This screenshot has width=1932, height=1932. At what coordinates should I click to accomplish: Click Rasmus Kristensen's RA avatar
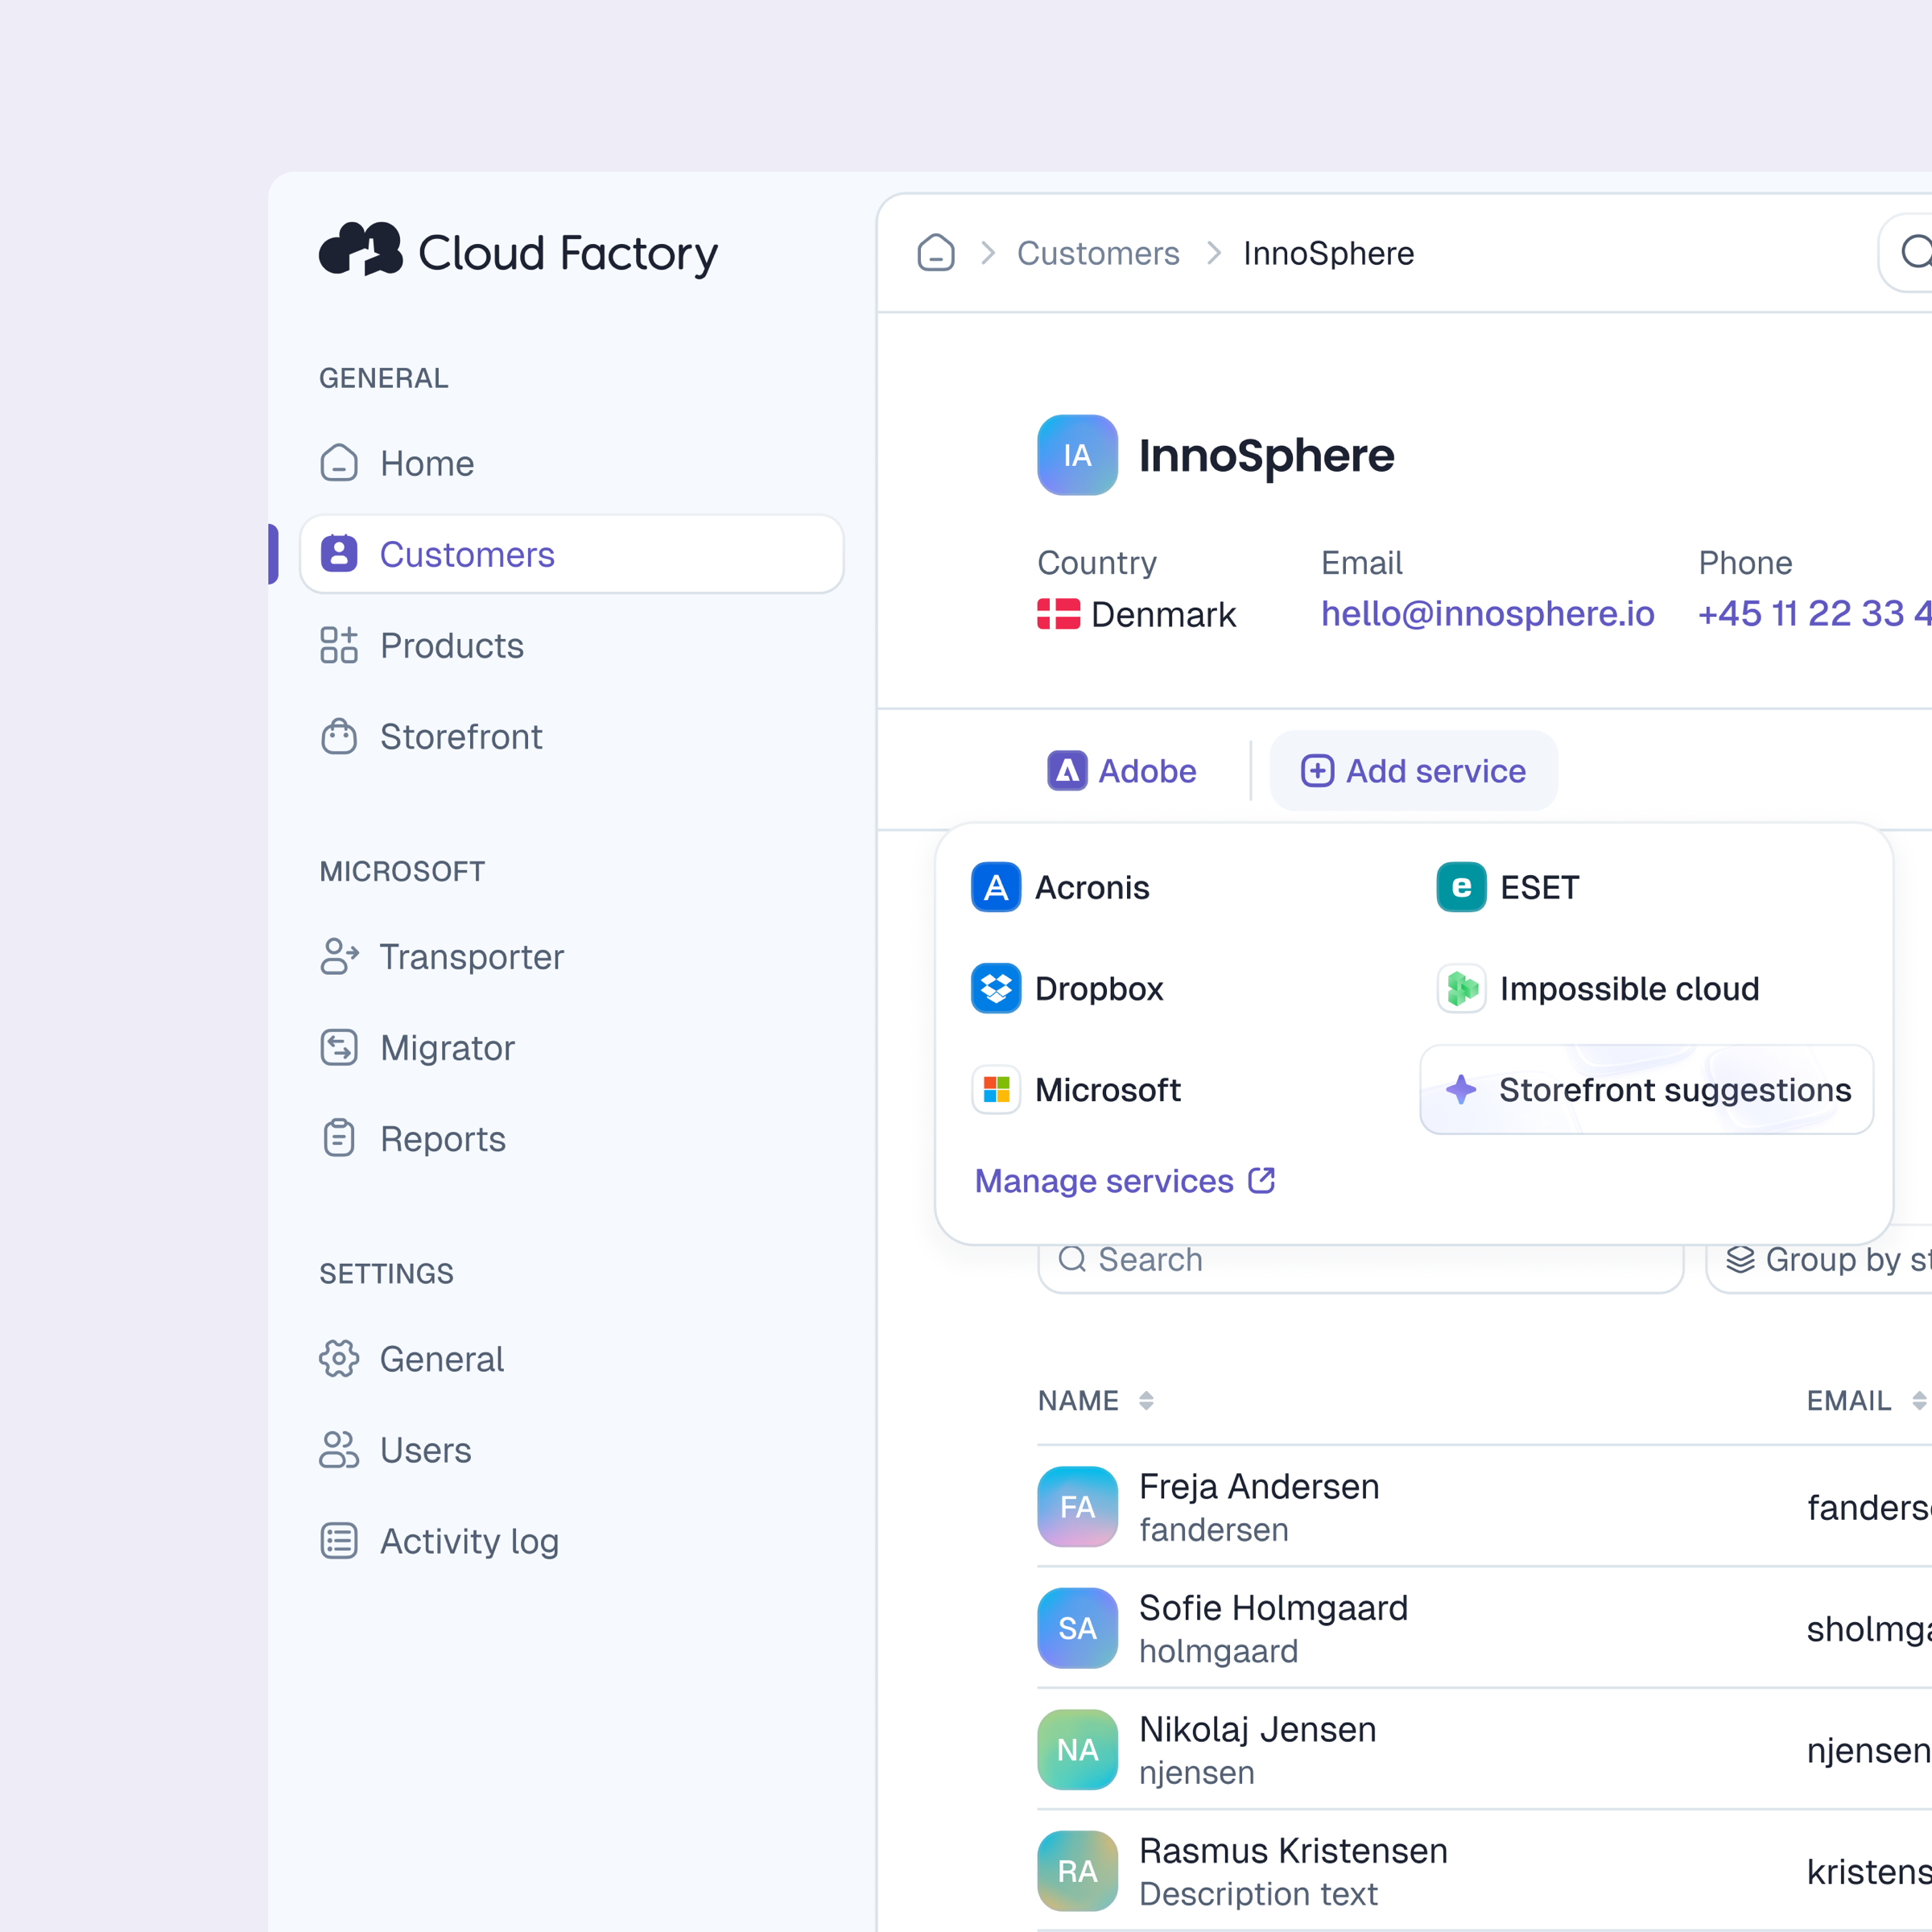click(x=1077, y=1870)
